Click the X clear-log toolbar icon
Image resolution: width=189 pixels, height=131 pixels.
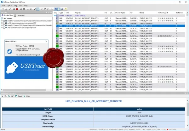coord(31,9)
